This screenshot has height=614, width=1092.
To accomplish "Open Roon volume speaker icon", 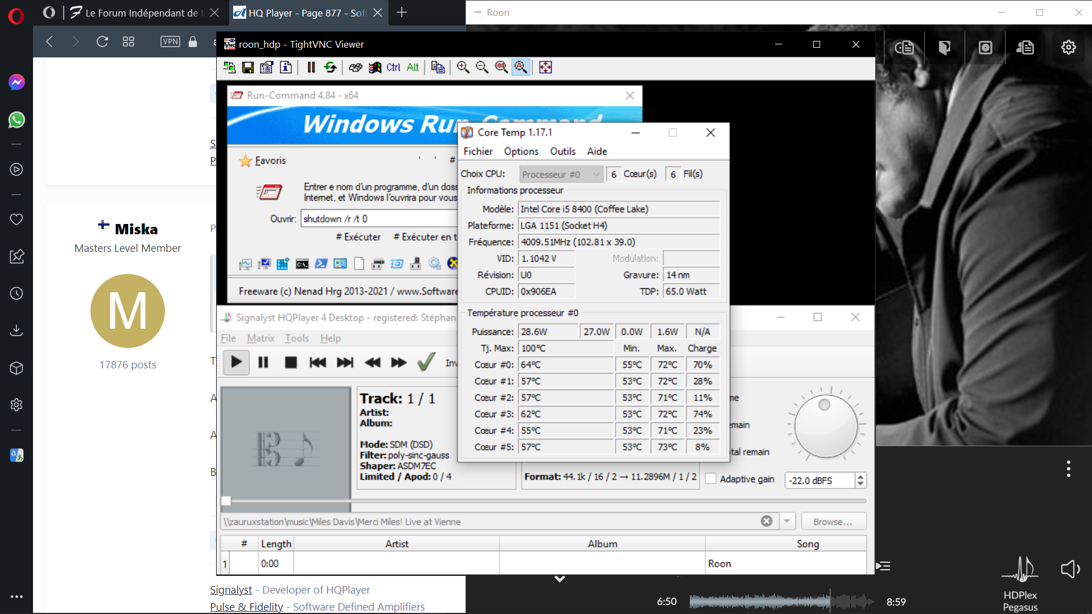I will (1070, 569).
